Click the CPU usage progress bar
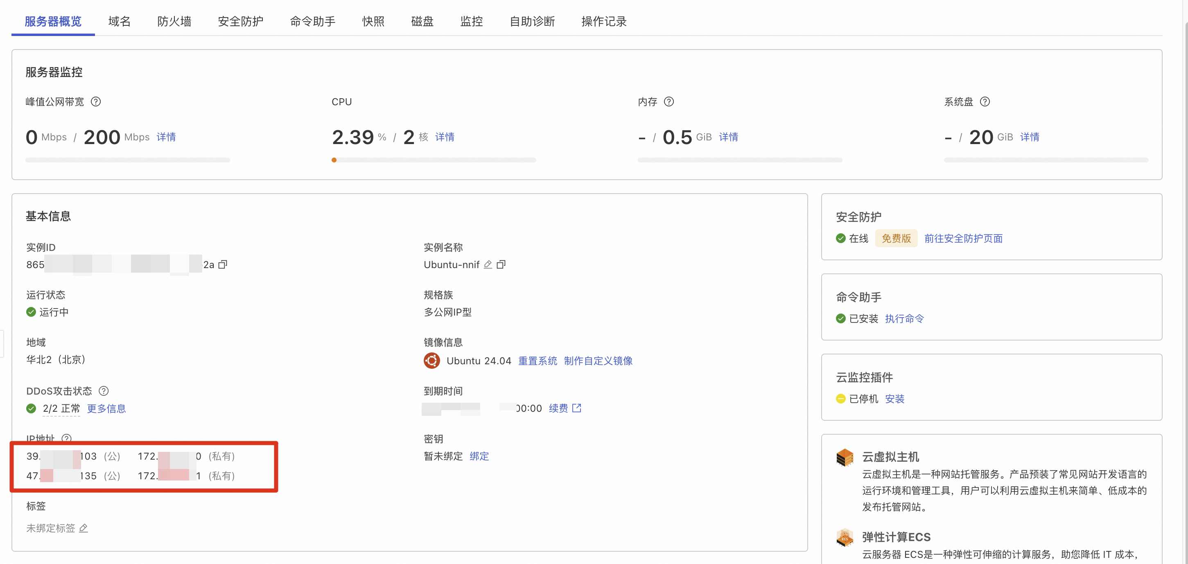Image resolution: width=1188 pixels, height=564 pixels. tap(433, 160)
